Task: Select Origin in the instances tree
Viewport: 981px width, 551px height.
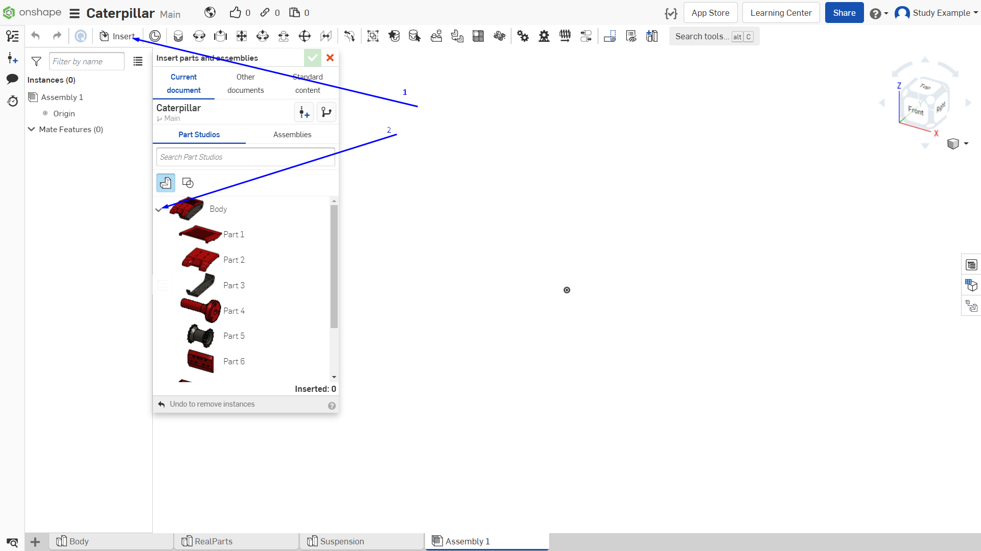Action: click(64, 114)
